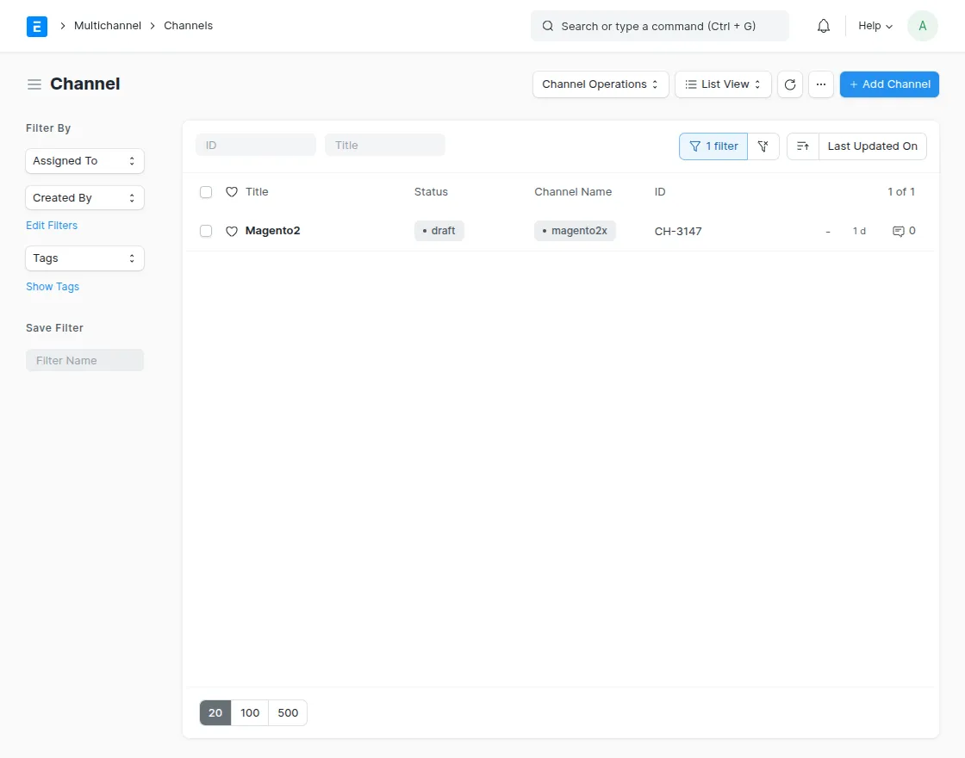
Task: Click the Edit Filters link
Action: click(x=52, y=226)
